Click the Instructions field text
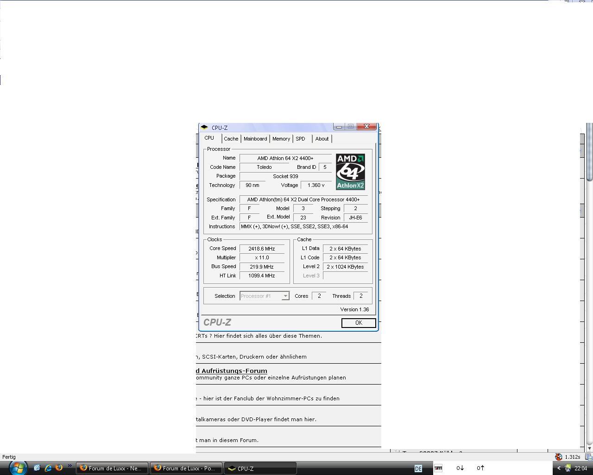 (303, 226)
